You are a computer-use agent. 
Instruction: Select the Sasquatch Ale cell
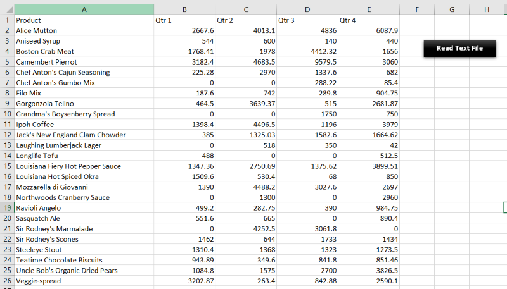pos(84,218)
